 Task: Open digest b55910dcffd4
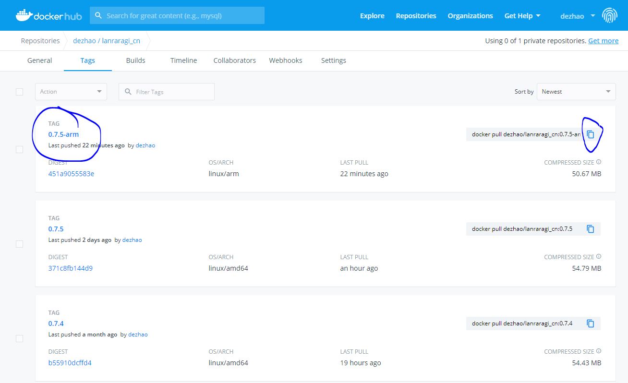tap(70, 363)
